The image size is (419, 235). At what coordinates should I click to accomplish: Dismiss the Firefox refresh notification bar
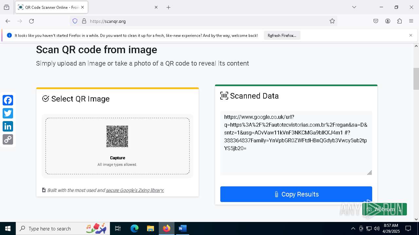tap(411, 35)
